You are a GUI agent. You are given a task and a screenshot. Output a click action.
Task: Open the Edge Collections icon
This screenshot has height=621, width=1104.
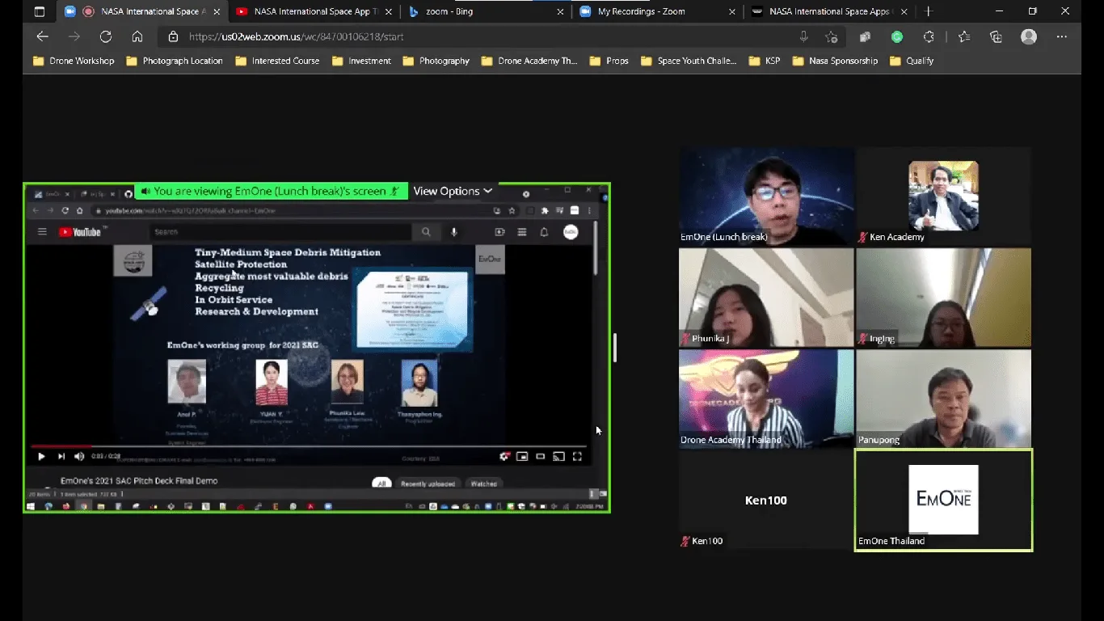(996, 36)
